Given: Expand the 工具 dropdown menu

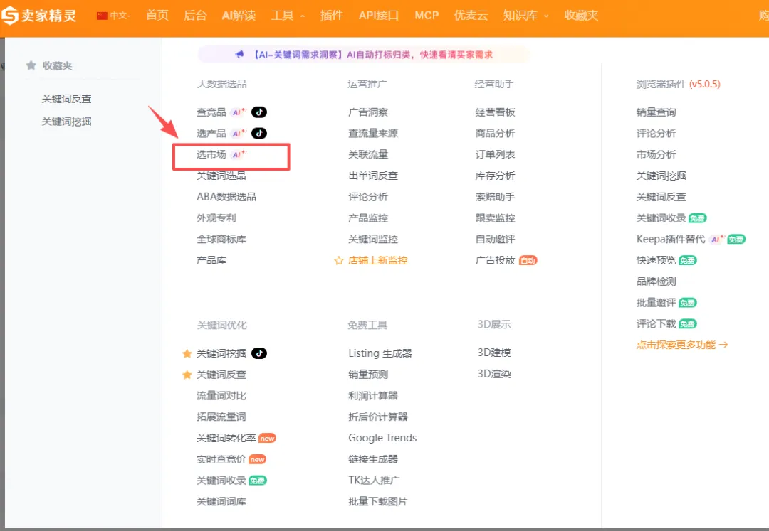Looking at the screenshot, I should click(x=288, y=16).
